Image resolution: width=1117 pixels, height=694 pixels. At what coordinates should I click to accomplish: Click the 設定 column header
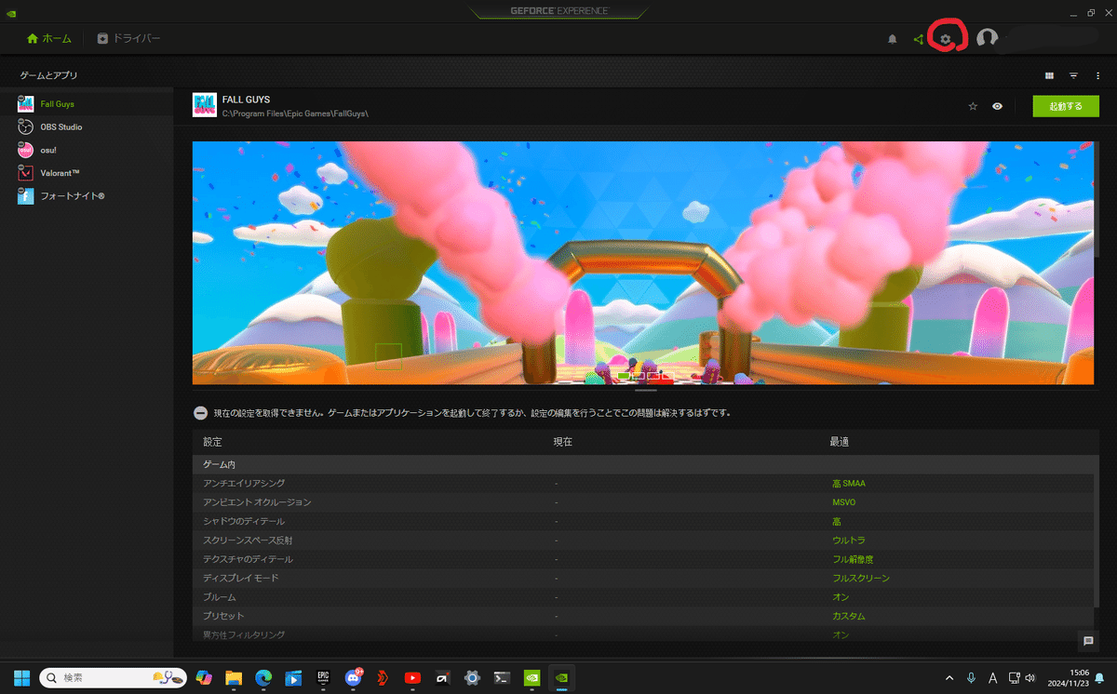click(213, 442)
